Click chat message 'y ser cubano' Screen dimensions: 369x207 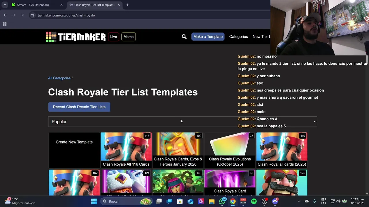tap(268, 76)
